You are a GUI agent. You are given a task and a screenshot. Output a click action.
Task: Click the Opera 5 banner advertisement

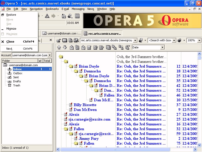[x=142, y=21]
